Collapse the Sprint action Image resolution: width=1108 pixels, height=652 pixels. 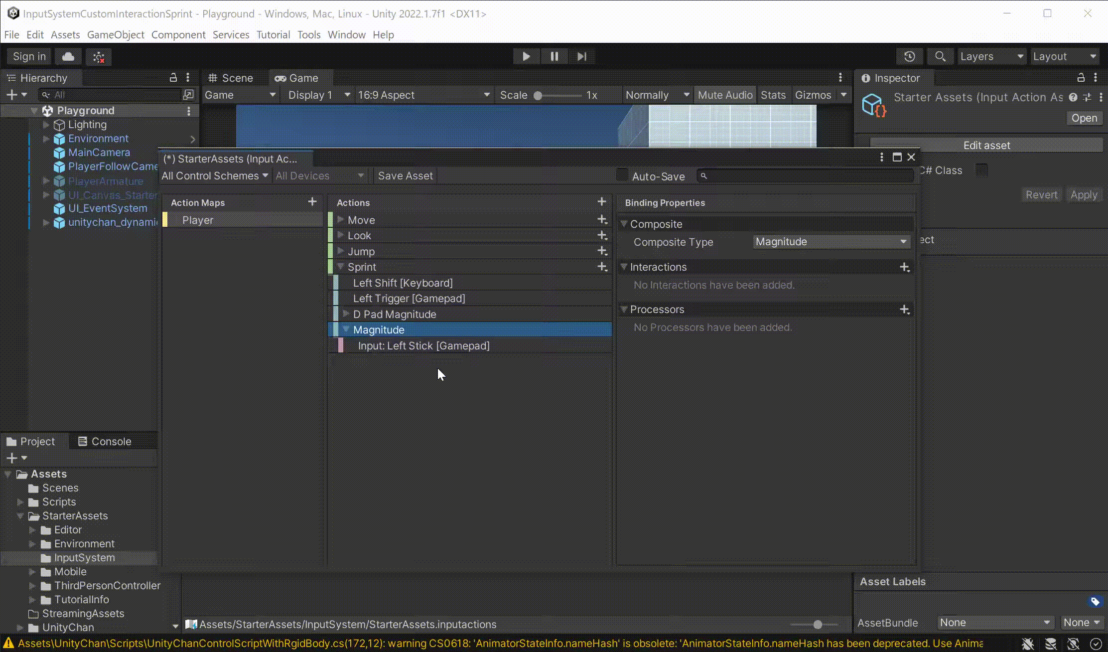pos(341,267)
